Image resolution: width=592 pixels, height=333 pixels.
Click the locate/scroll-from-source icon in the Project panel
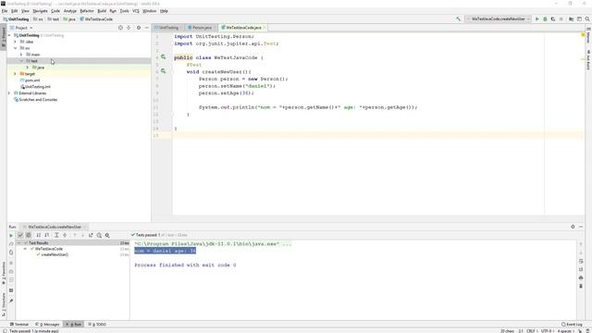click(x=120, y=28)
